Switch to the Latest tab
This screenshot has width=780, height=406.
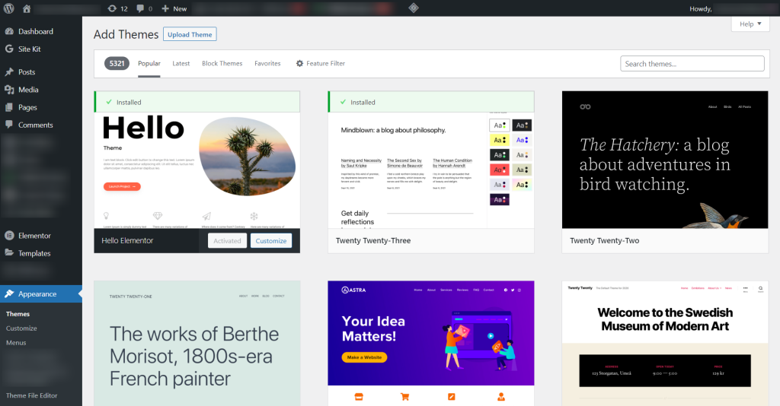(181, 64)
